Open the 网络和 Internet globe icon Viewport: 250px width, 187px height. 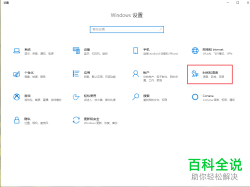(195, 50)
